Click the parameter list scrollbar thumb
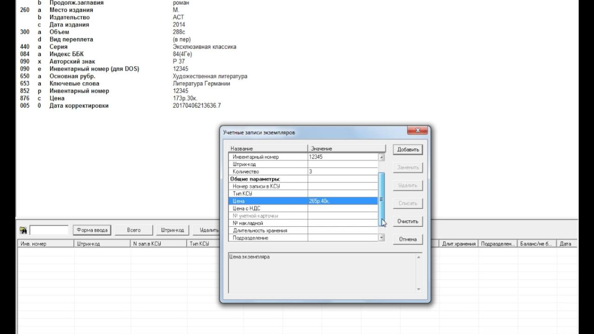 pos(381,199)
